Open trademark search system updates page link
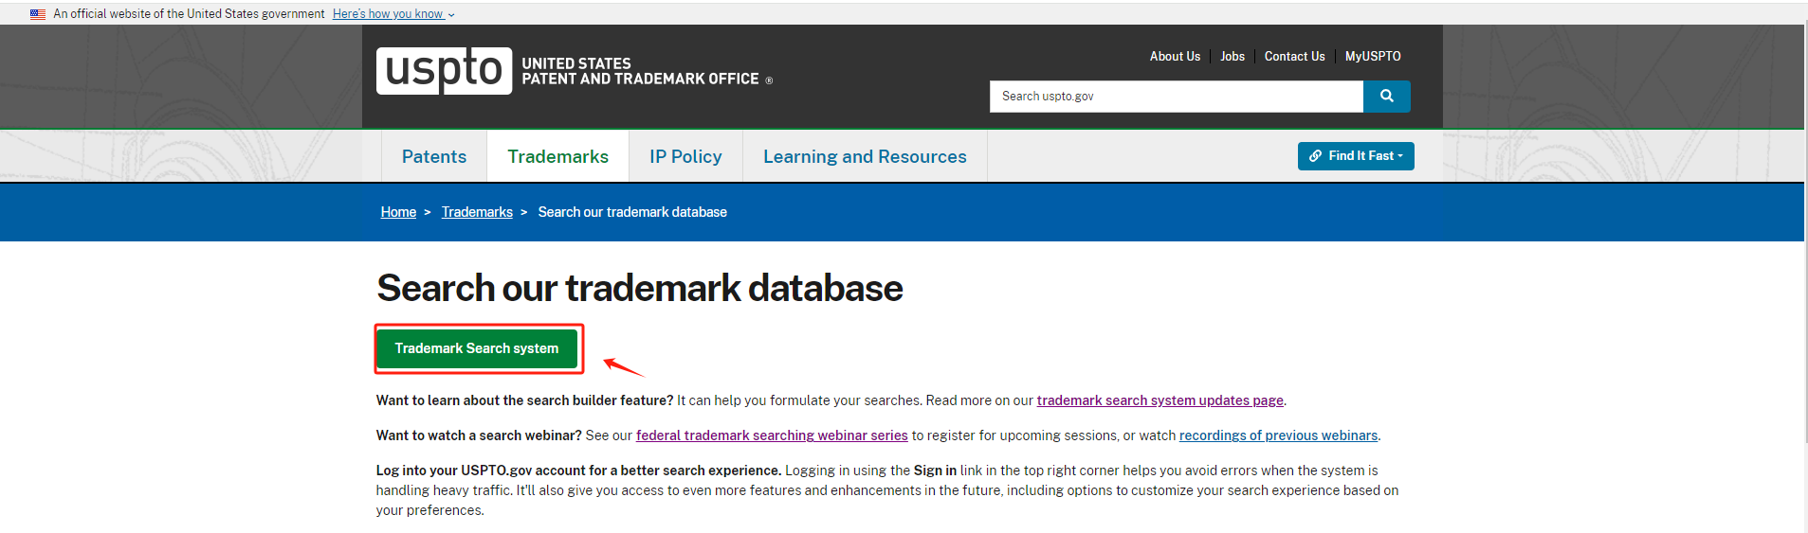The image size is (1808, 533). point(1160,400)
